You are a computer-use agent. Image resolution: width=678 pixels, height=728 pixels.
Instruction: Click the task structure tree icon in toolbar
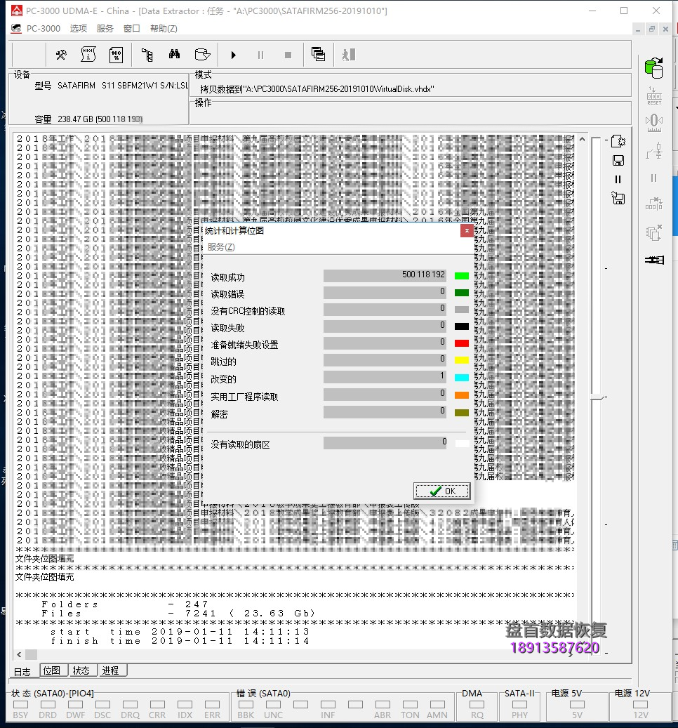click(147, 54)
